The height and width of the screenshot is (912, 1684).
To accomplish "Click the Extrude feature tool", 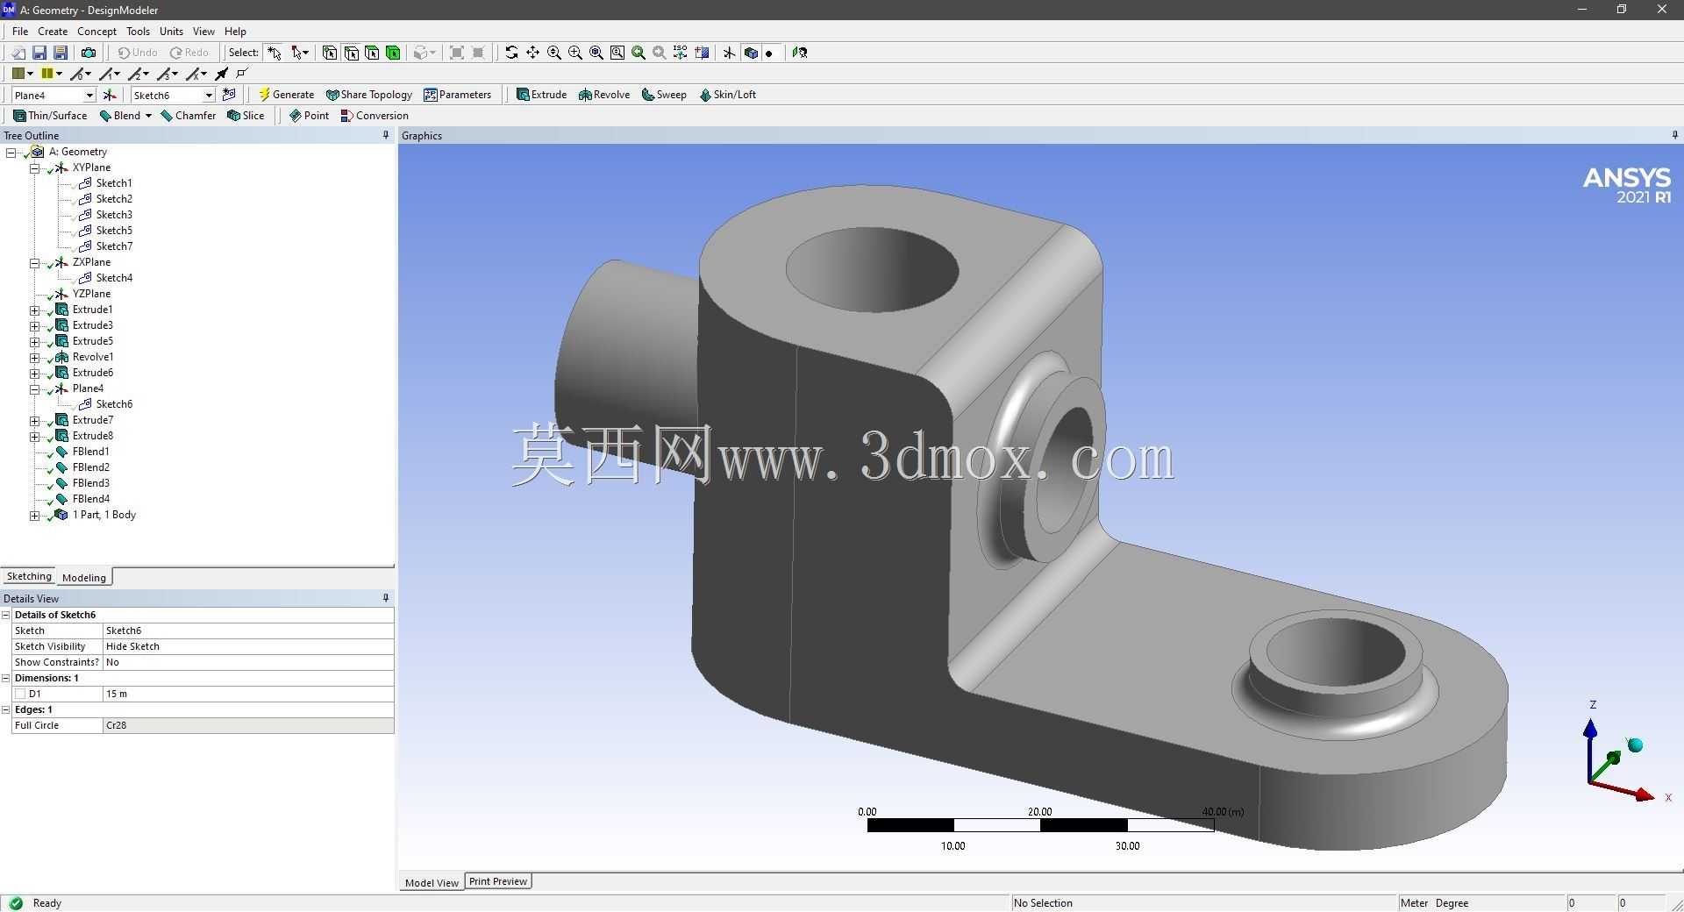I will point(541,95).
